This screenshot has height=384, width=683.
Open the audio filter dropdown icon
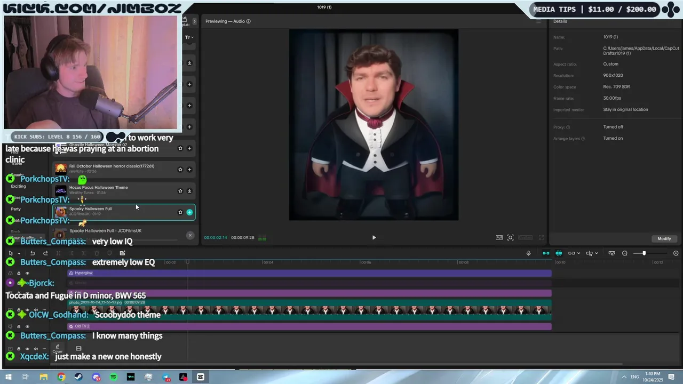[189, 37]
